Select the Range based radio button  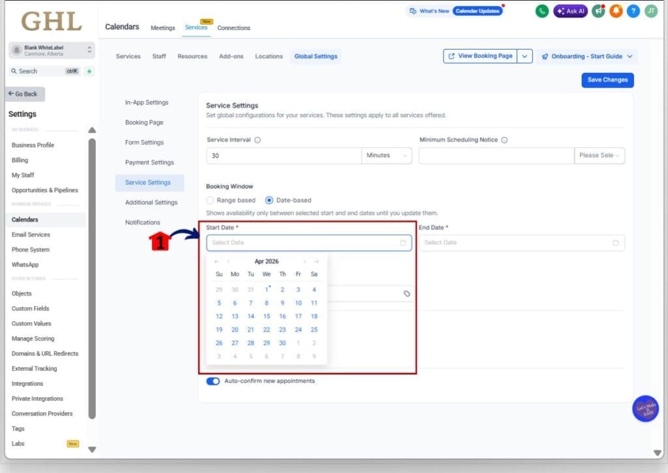click(x=210, y=200)
